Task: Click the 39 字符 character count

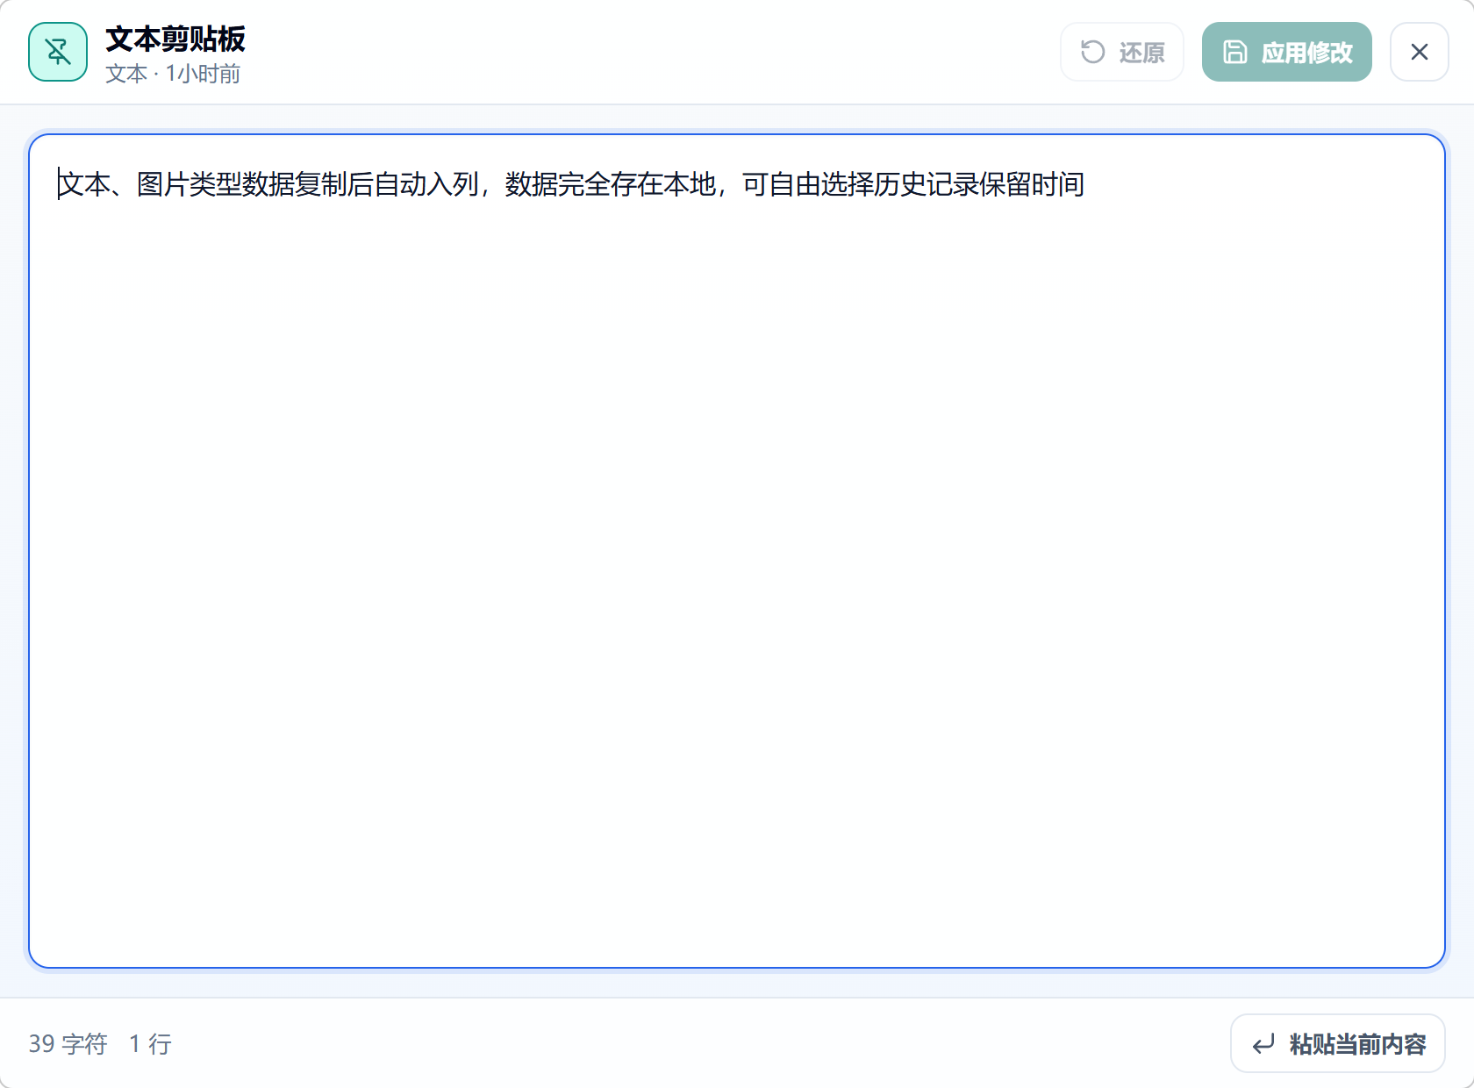Action: [68, 1043]
